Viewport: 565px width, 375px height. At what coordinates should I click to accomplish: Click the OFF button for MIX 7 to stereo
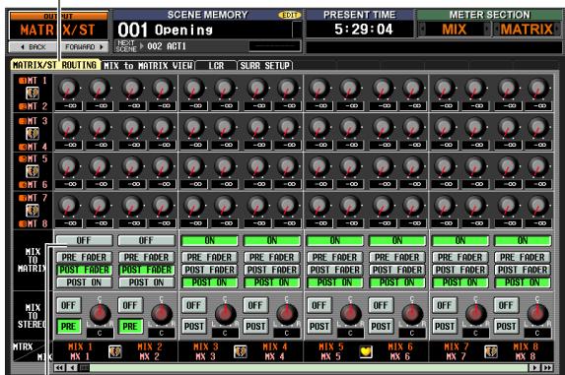click(x=445, y=305)
